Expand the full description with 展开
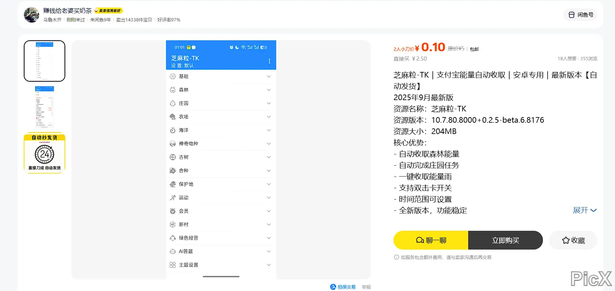Image resolution: width=615 pixels, height=291 pixels. click(x=585, y=210)
